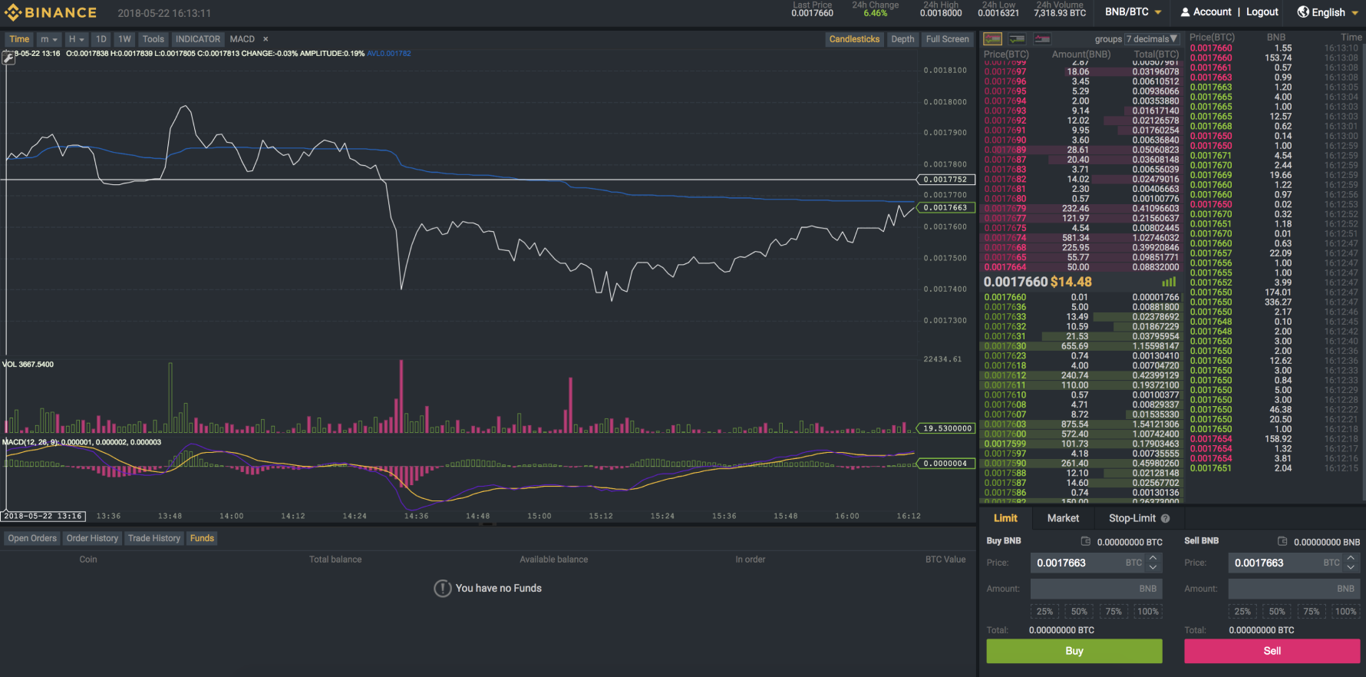Open the groups 7 decimals dropdown
This screenshot has width=1366, height=677.
tap(1151, 39)
